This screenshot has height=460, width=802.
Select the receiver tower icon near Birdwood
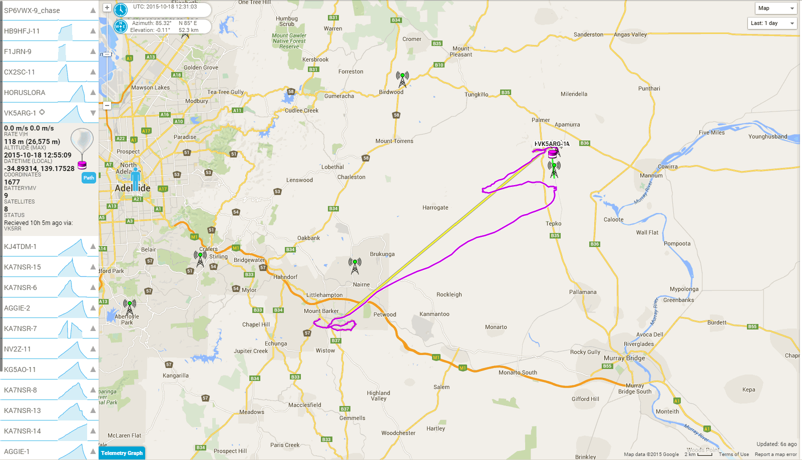tap(403, 79)
